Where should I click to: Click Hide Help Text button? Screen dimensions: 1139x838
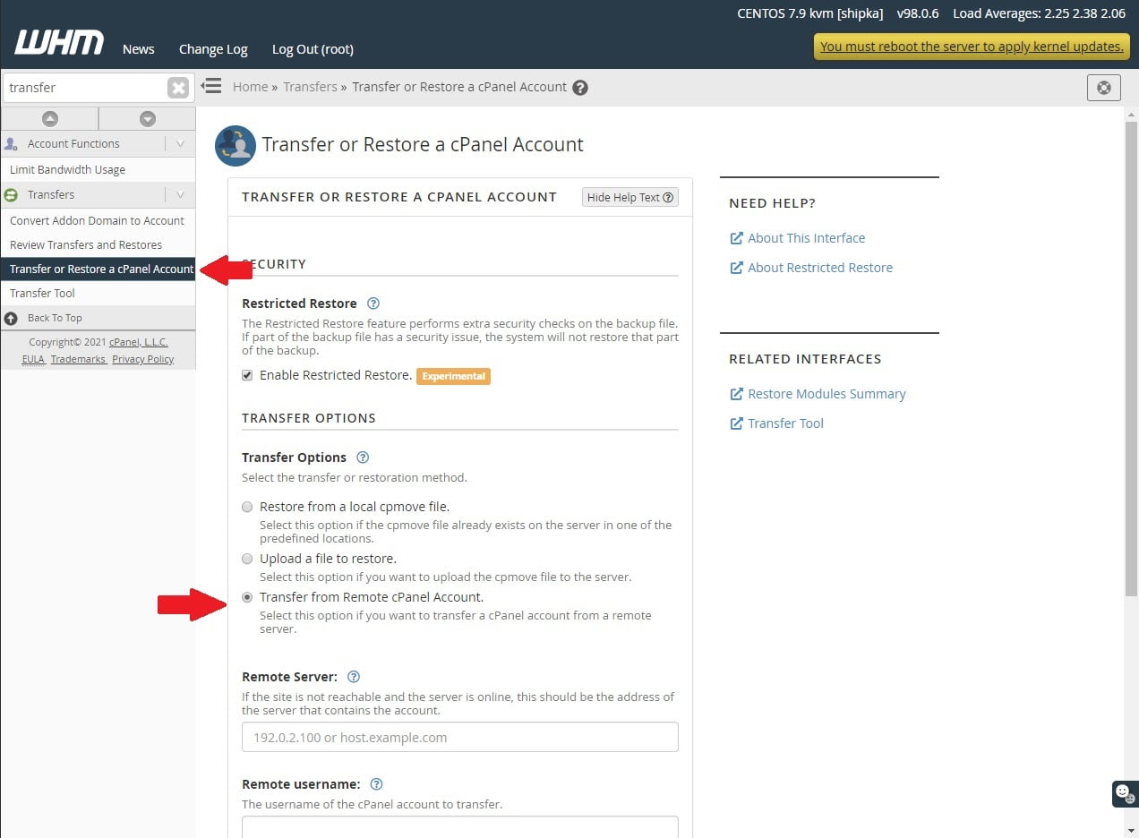coord(630,197)
